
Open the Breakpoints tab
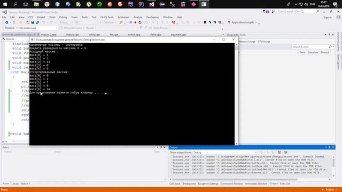pyautogui.click(x=189, y=183)
